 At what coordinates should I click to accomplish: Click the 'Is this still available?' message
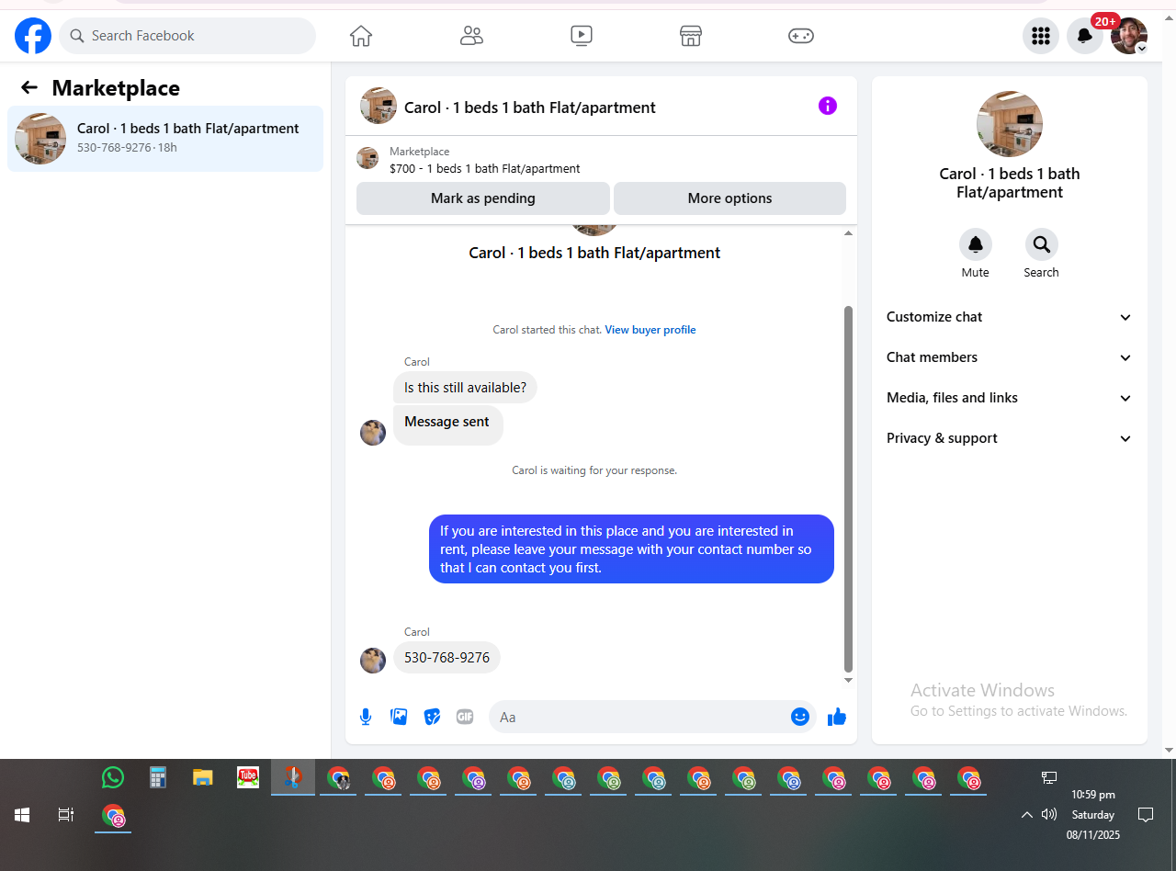[465, 388]
